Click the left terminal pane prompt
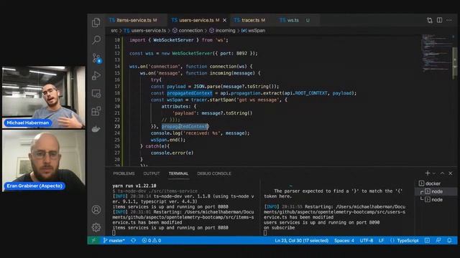The height and width of the screenshot is (258, 460). pyautogui.click(x=114, y=233)
